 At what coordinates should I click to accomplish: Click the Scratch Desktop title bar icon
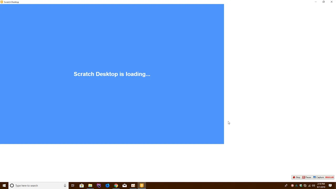pos(2,2)
